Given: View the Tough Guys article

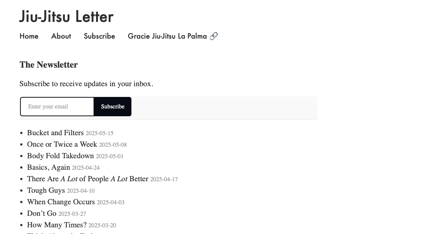Looking at the screenshot, I should [46, 190].
